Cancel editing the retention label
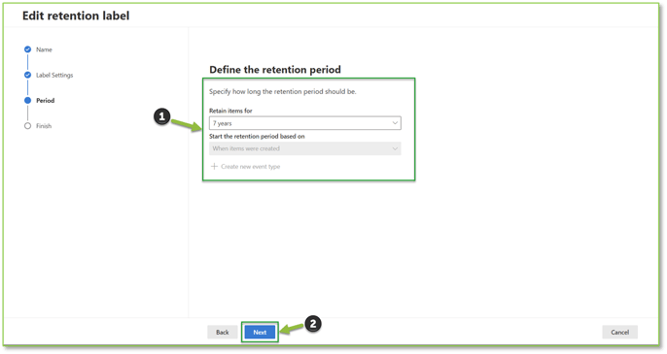Image resolution: width=667 pixels, height=354 pixels. pyautogui.click(x=619, y=332)
